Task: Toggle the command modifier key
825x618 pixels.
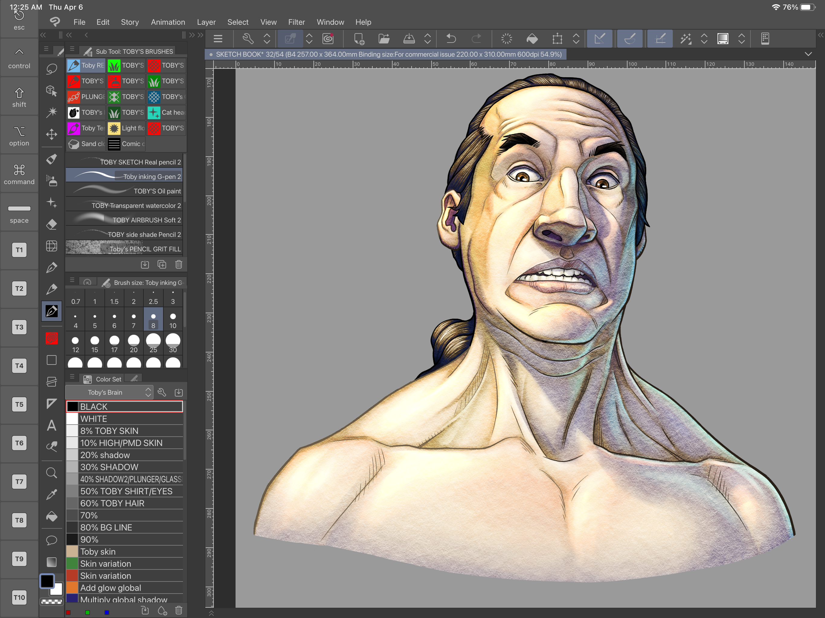Action: 19,174
